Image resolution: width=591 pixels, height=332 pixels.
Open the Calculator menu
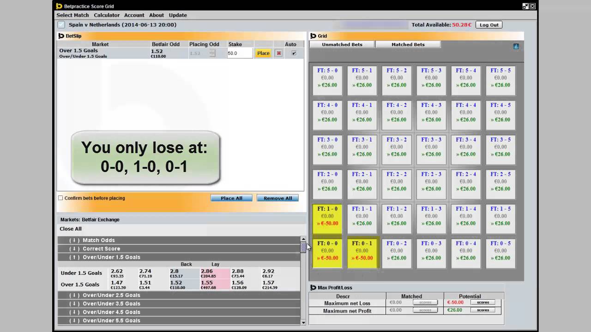107,15
